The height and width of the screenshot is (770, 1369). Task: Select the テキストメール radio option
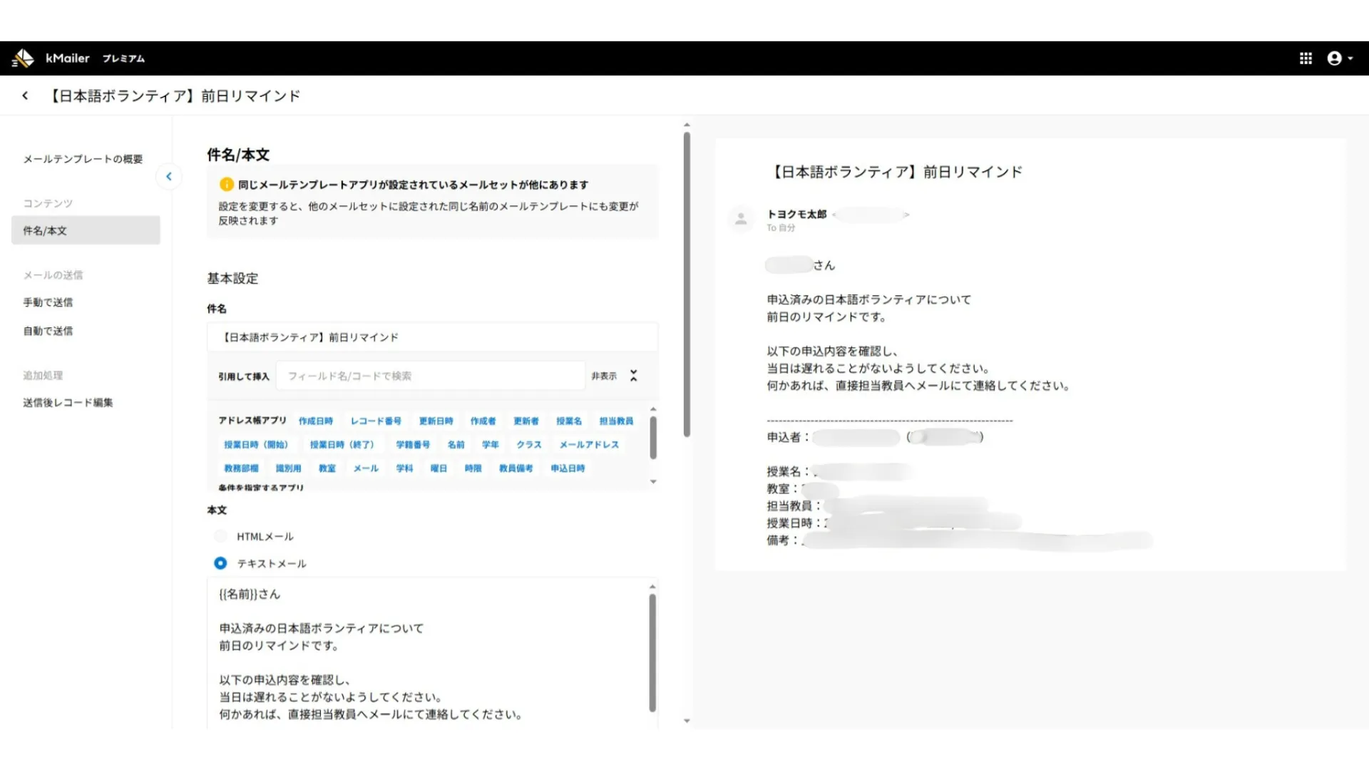pyautogui.click(x=220, y=563)
